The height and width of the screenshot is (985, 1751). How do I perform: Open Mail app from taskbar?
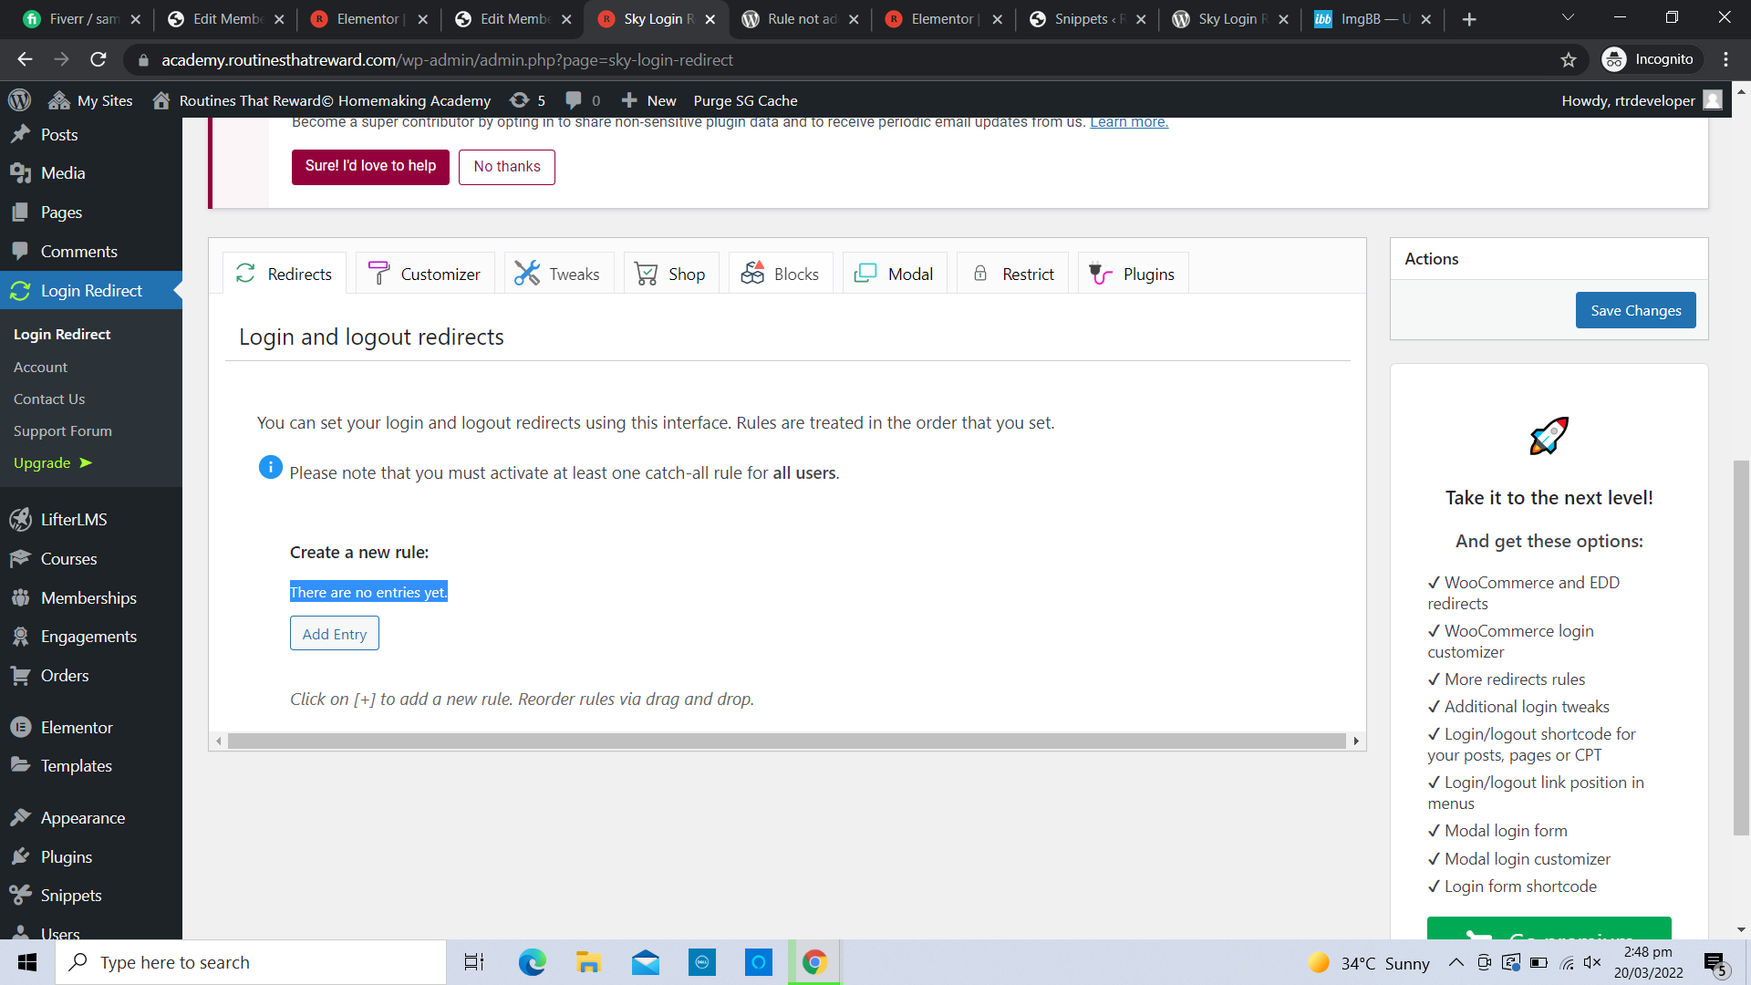tap(646, 962)
